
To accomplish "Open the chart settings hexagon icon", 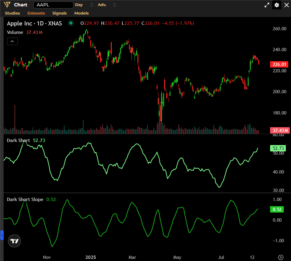I will [x=281, y=257].
